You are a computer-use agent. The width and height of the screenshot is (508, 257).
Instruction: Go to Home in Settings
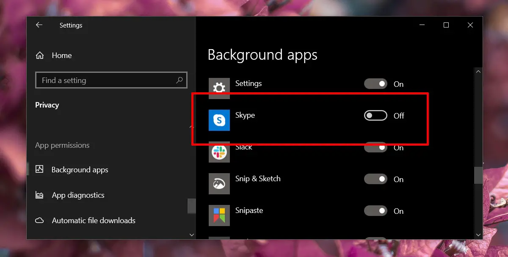tap(62, 55)
